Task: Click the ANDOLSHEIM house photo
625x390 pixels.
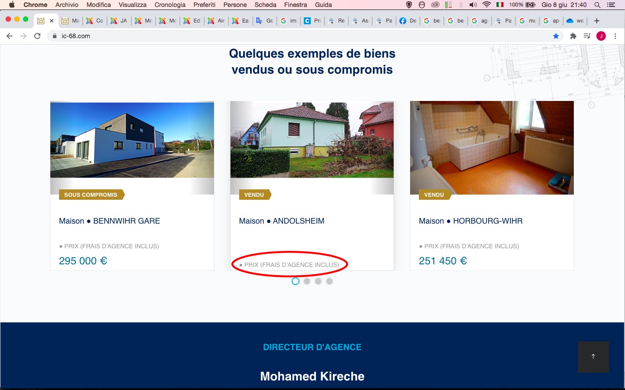Action: [312, 140]
